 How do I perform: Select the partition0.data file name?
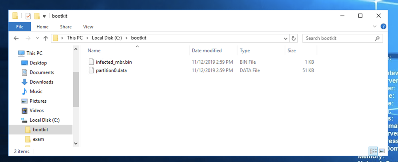(x=111, y=70)
